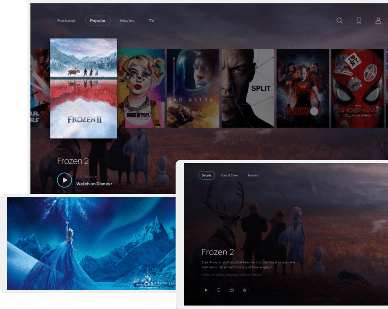Select the Bloodshot poster
Viewport: 388px width, 309px height.
point(303,88)
